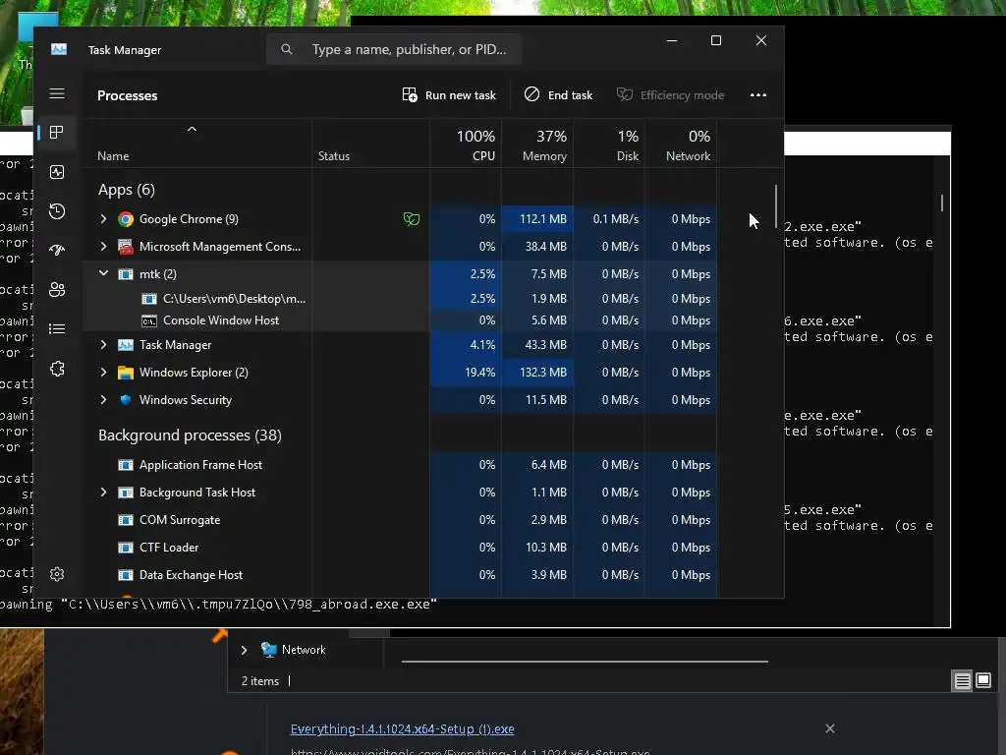Open the Details sidebar icon

click(57, 328)
